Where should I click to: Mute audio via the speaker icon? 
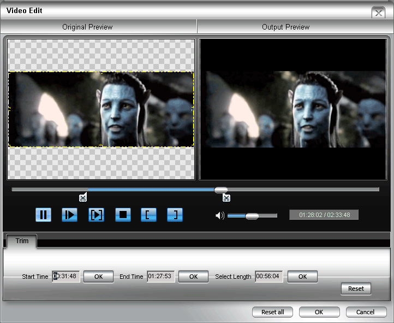[x=220, y=215]
